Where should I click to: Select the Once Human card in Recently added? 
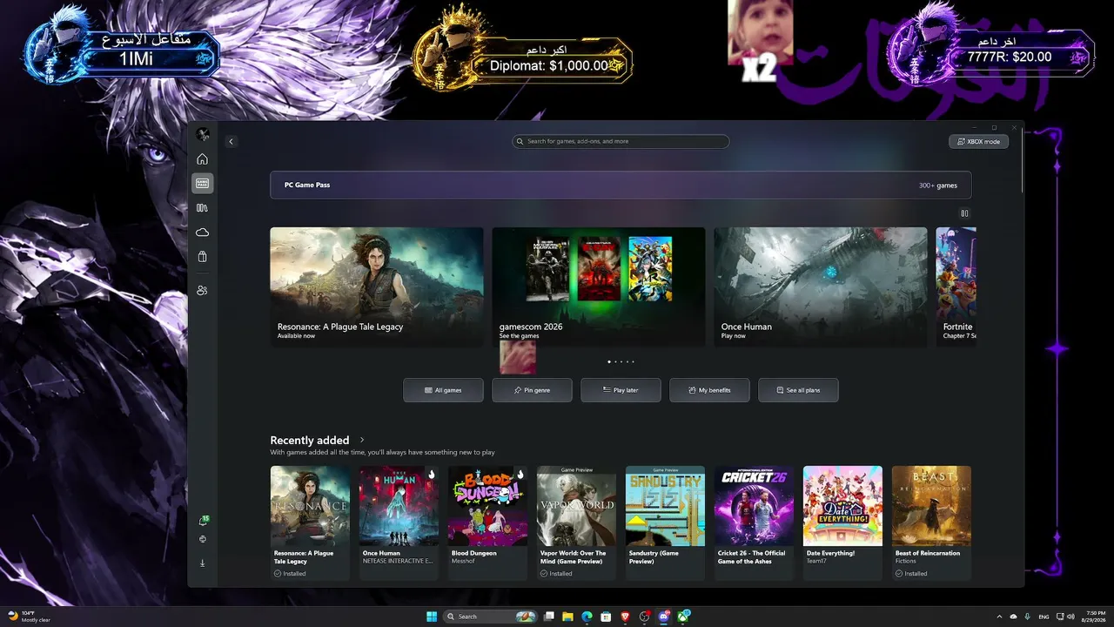(x=399, y=523)
